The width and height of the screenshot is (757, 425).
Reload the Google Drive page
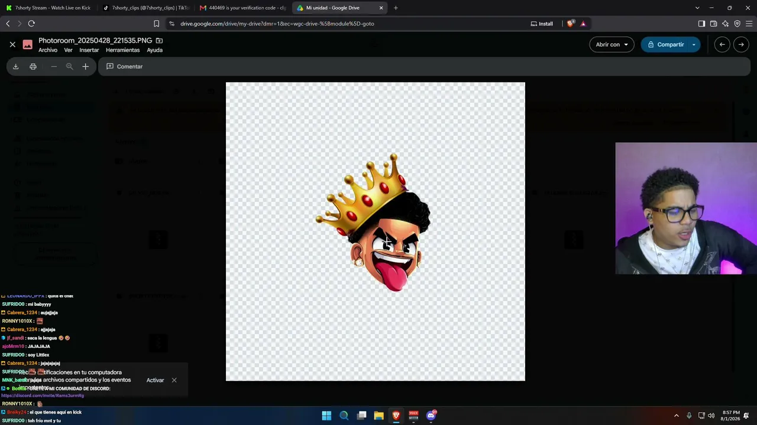[31, 24]
